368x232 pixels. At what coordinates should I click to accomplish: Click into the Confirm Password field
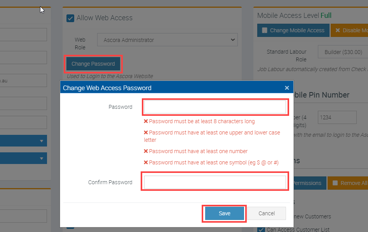click(x=215, y=182)
